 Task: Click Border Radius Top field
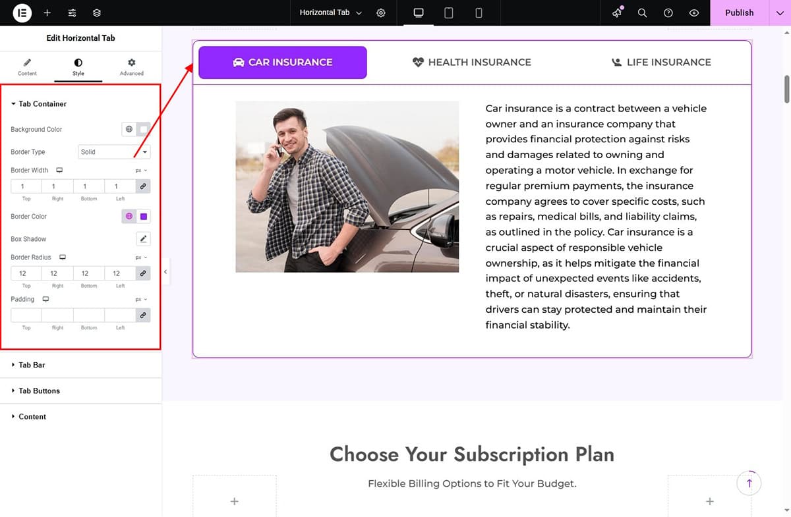click(x=26, y=273)
